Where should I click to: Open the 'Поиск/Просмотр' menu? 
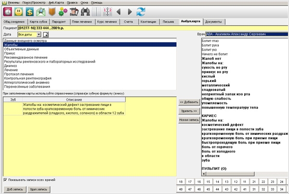(x=34, y=2)
